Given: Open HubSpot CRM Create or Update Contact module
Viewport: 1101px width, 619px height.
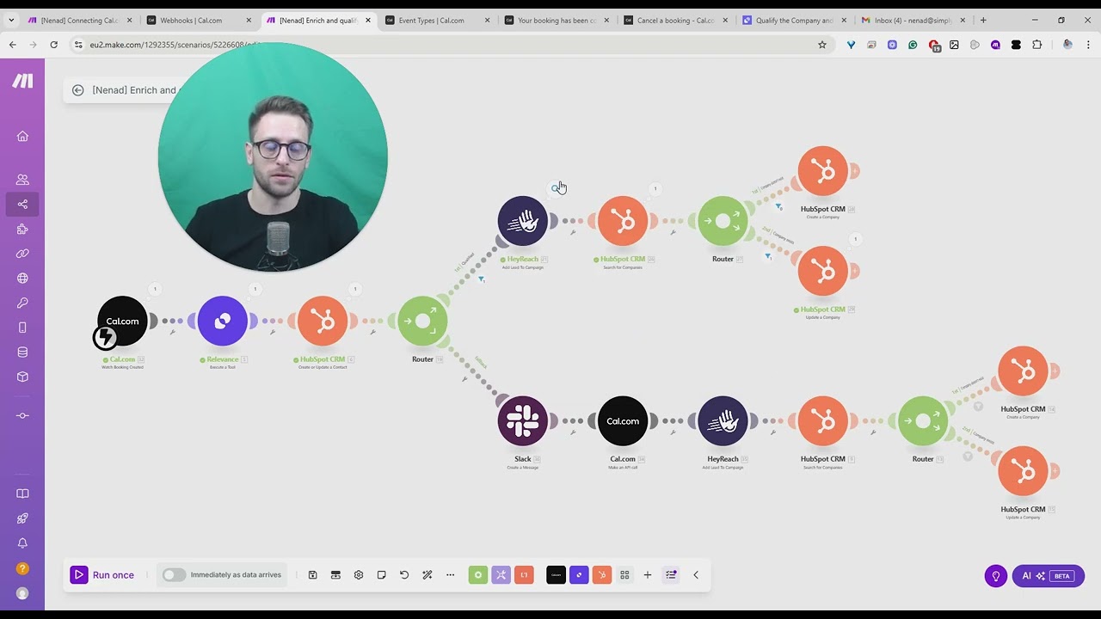Looking at the screenshot, I should click(323, 322).
